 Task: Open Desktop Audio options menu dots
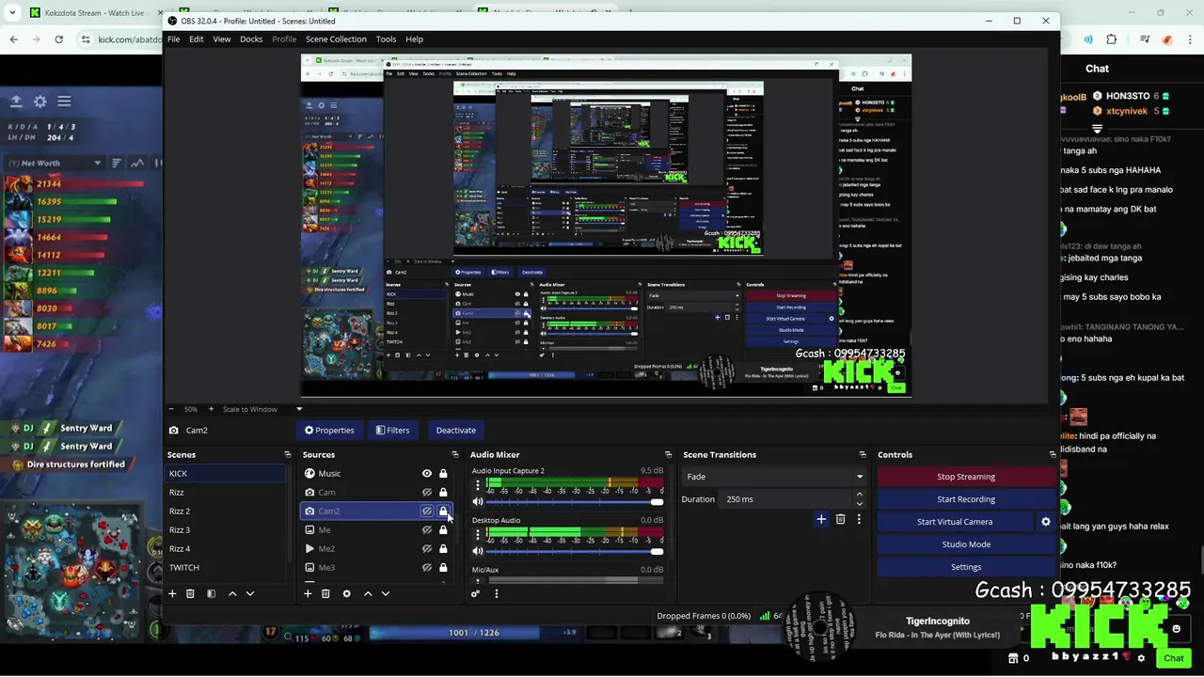478,535
